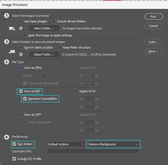This screenshot has width=168, height=165.
Task: Click the Save... settings button
Action: [153, 51]
